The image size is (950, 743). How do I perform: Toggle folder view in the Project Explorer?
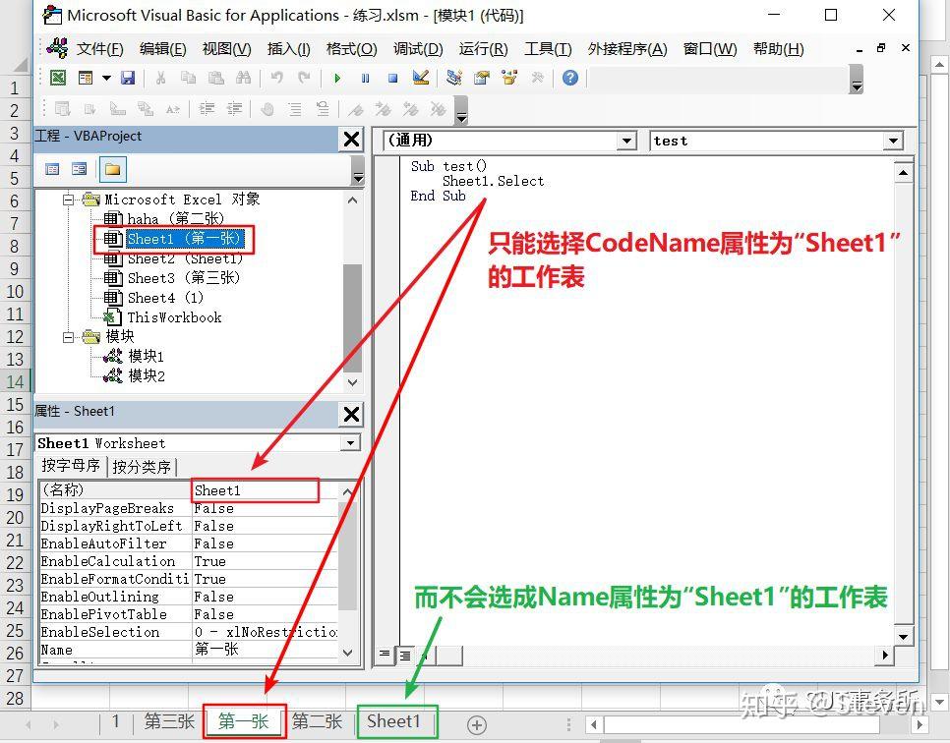[112, 167]
